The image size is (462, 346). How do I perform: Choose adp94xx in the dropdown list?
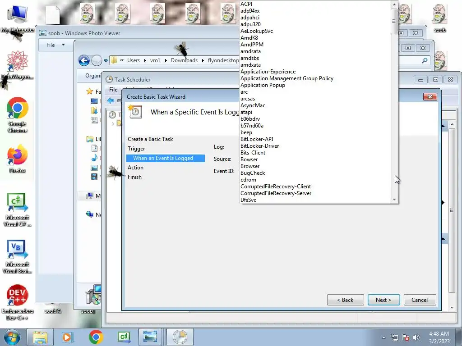point(250,11)
